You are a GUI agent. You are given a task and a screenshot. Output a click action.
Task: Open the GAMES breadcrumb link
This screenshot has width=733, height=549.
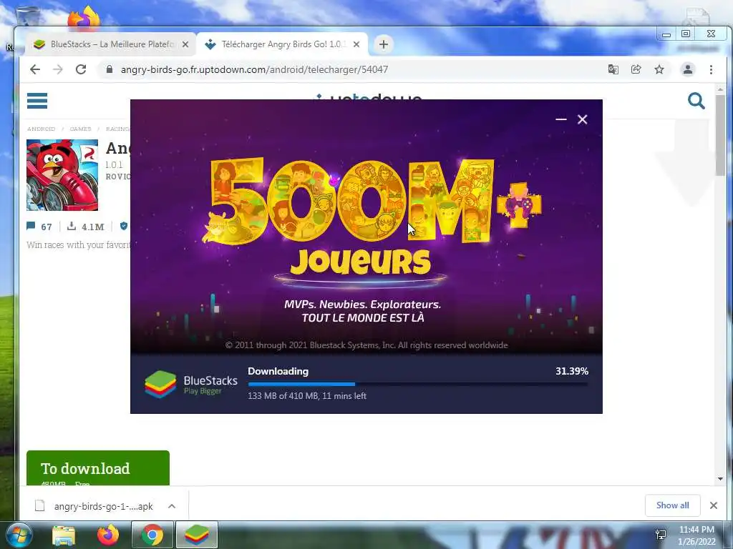[x=80, y=129]
